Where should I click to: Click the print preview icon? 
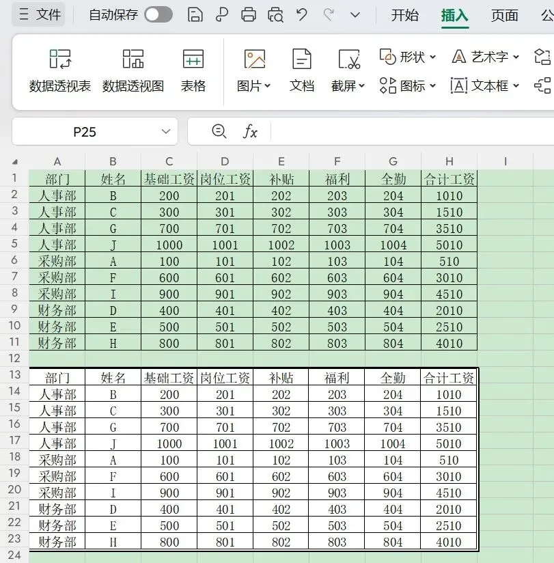275,15
